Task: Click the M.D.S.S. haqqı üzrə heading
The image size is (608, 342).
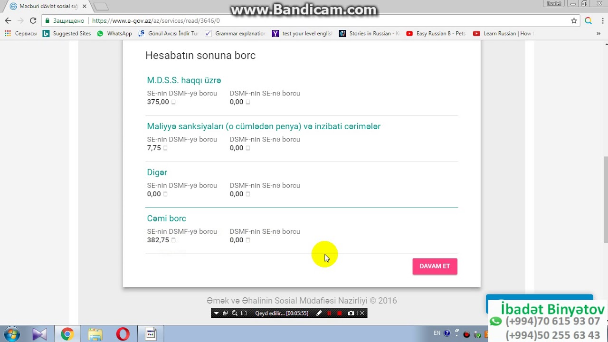Action: click(184, 80)
